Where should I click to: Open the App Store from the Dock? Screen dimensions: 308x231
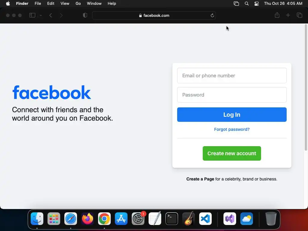pos(121,219)
